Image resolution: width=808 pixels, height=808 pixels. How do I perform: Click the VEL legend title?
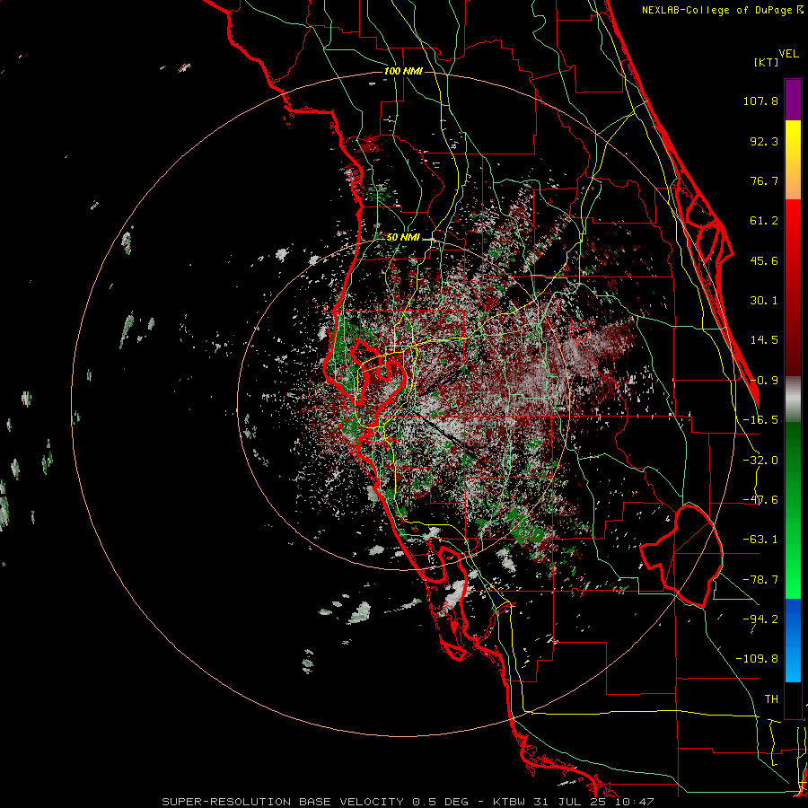[x=788, y=54]
